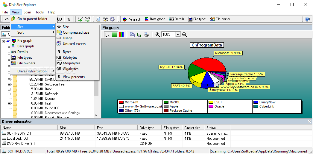
Task: Select the Queue folder in the tree
Action: (x=50, y=99)
